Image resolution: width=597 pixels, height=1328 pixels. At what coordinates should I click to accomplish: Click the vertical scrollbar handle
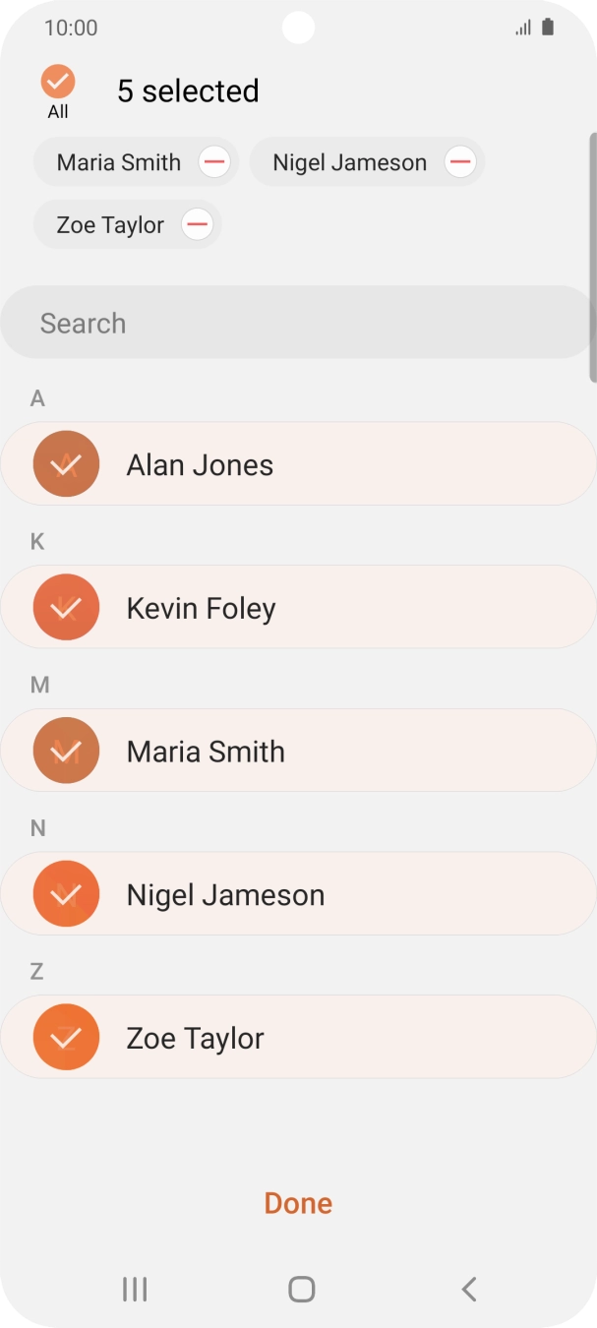592,256
